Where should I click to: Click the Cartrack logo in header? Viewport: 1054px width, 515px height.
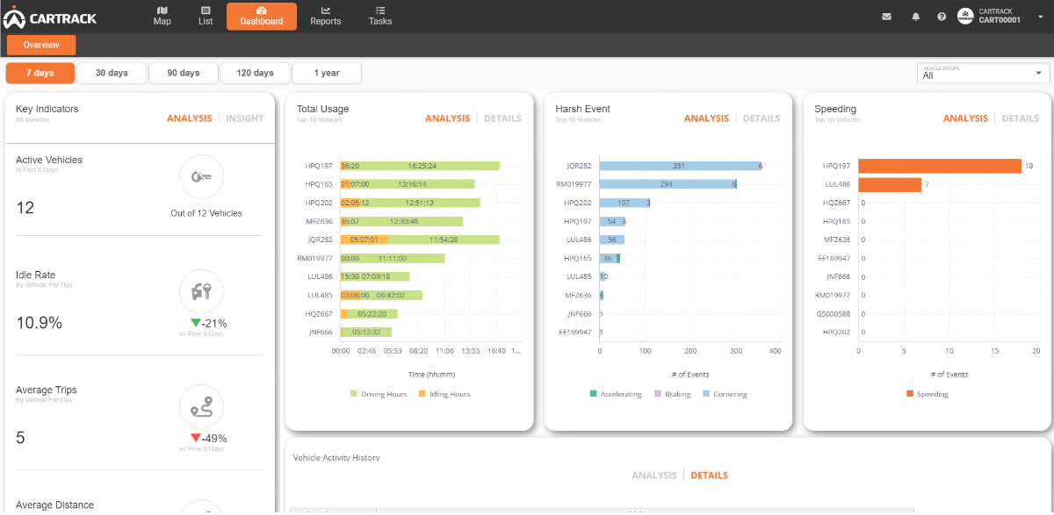tap(50, 17)
